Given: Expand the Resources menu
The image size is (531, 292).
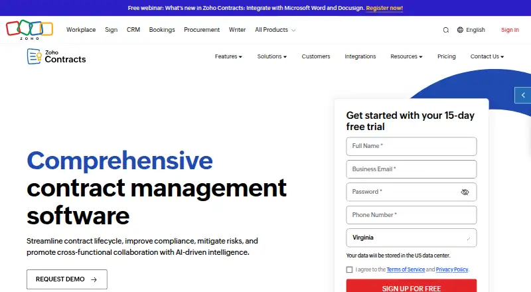Looking at the screenshot, I should (x=406, y=56).
